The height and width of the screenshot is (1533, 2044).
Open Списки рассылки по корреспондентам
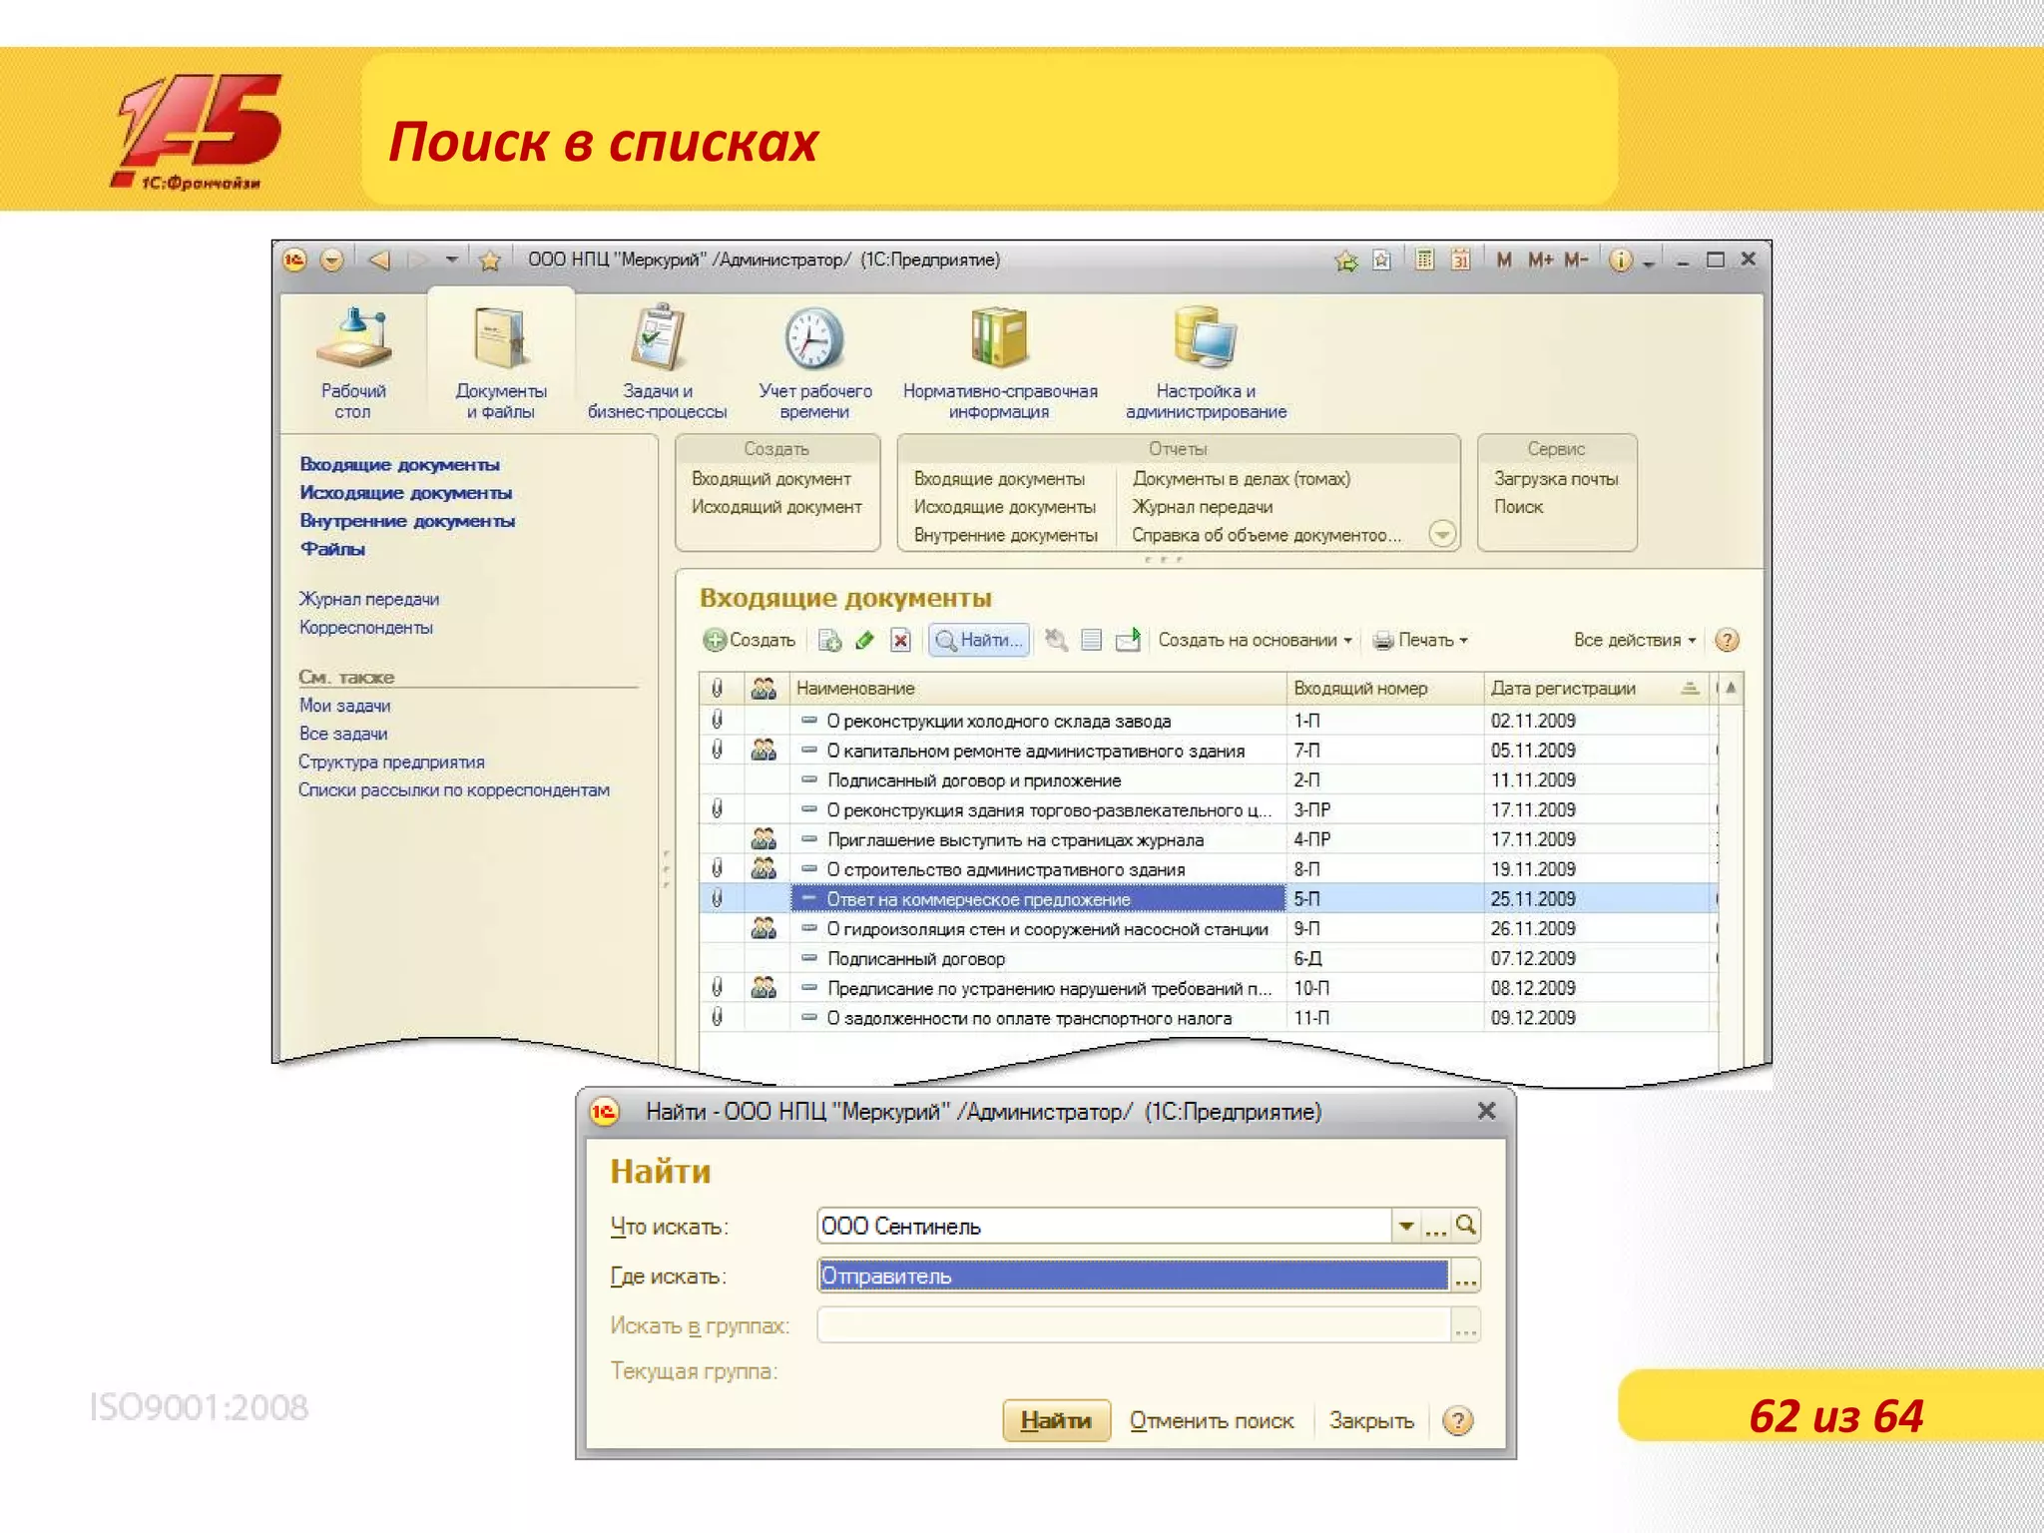click(453, 789)
